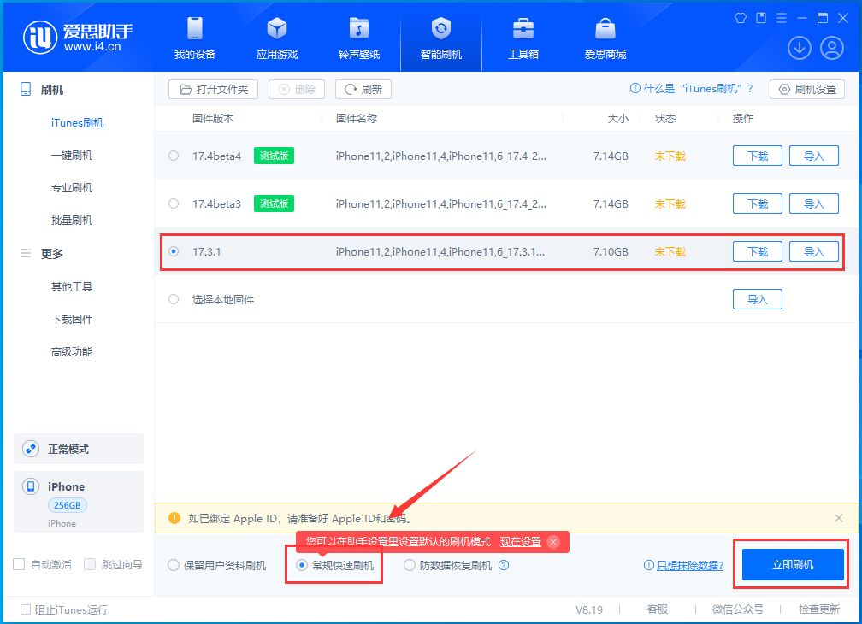Close the yellow Apple ID warning bar
Viewport: 862px width, 624px height.
[x=838, y=518]
